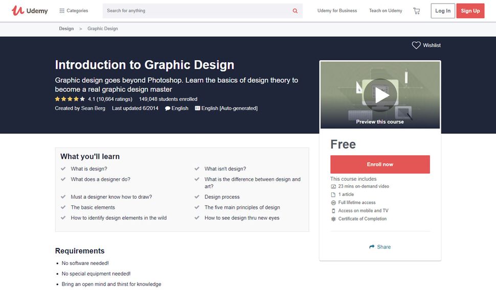The image size is (496, 292).
Task: Click the Certificate of Completion icon
Action: [333, 219]
